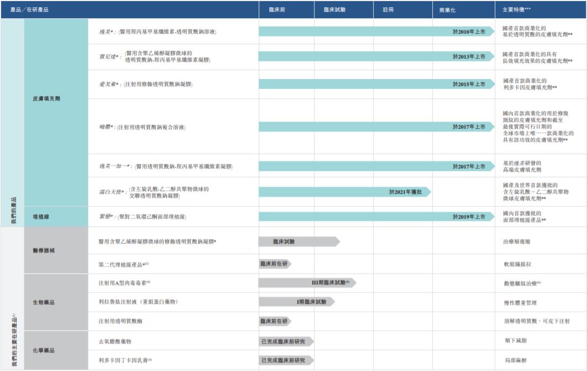Click the I期臨床試驗 stage arrow
Screen dimensions: 587x371
(x=296, y=302)
